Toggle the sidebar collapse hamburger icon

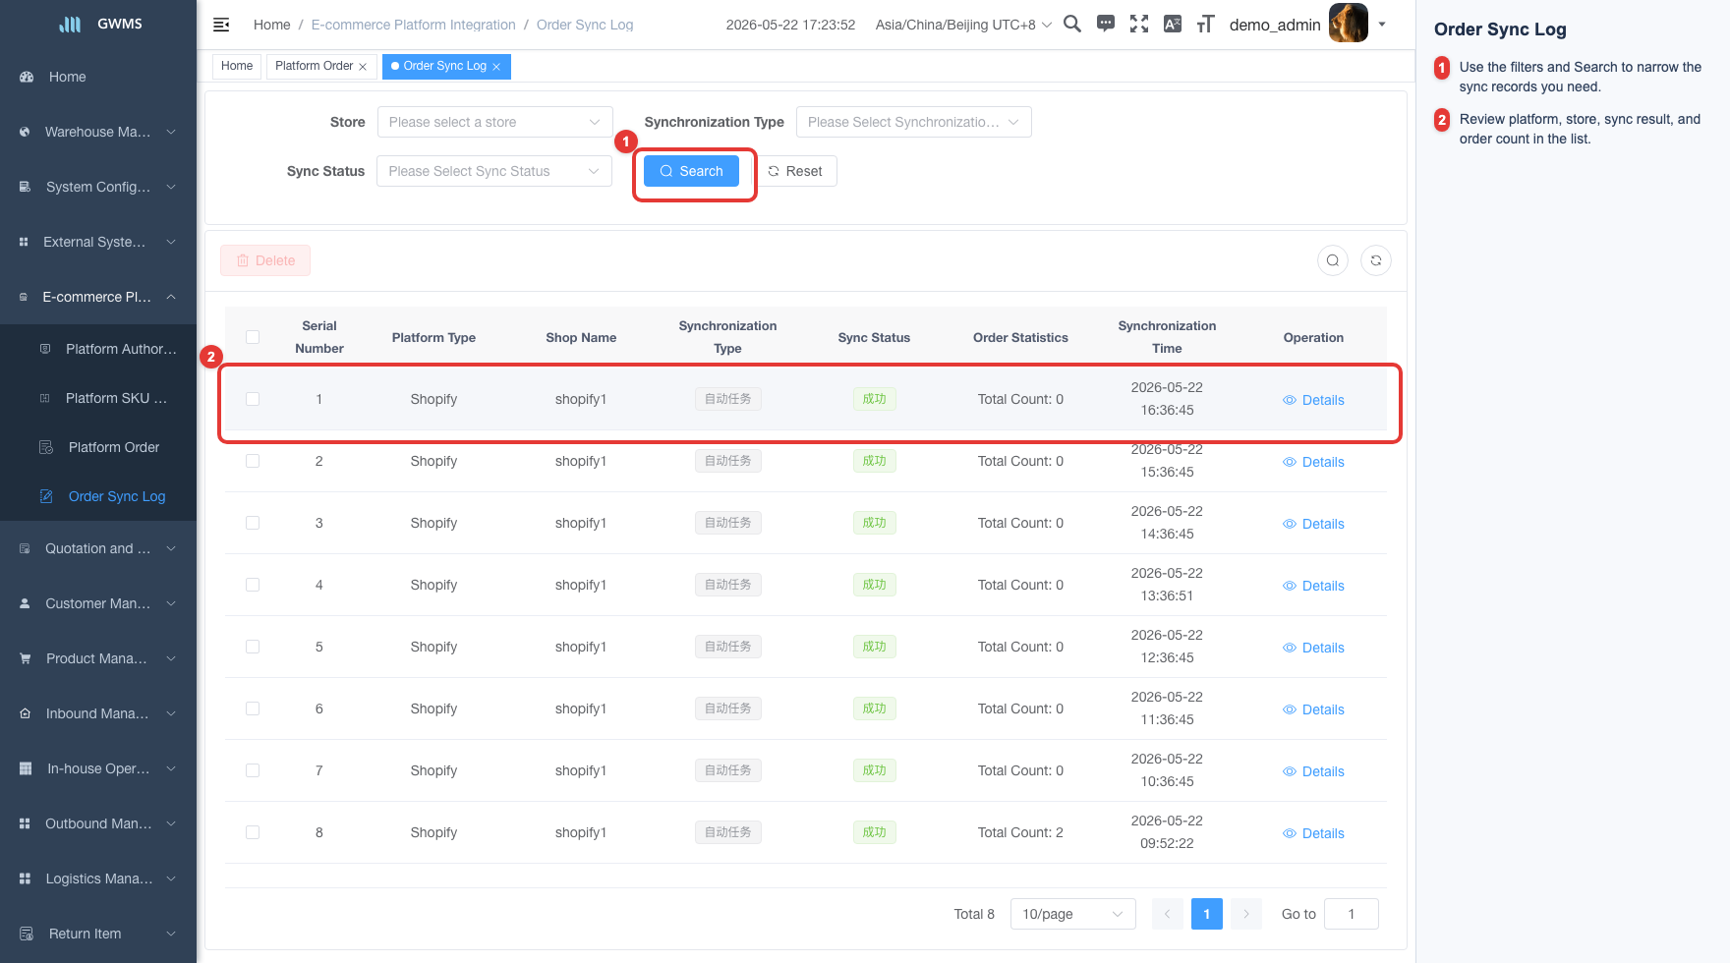click(x=221, y=25)
